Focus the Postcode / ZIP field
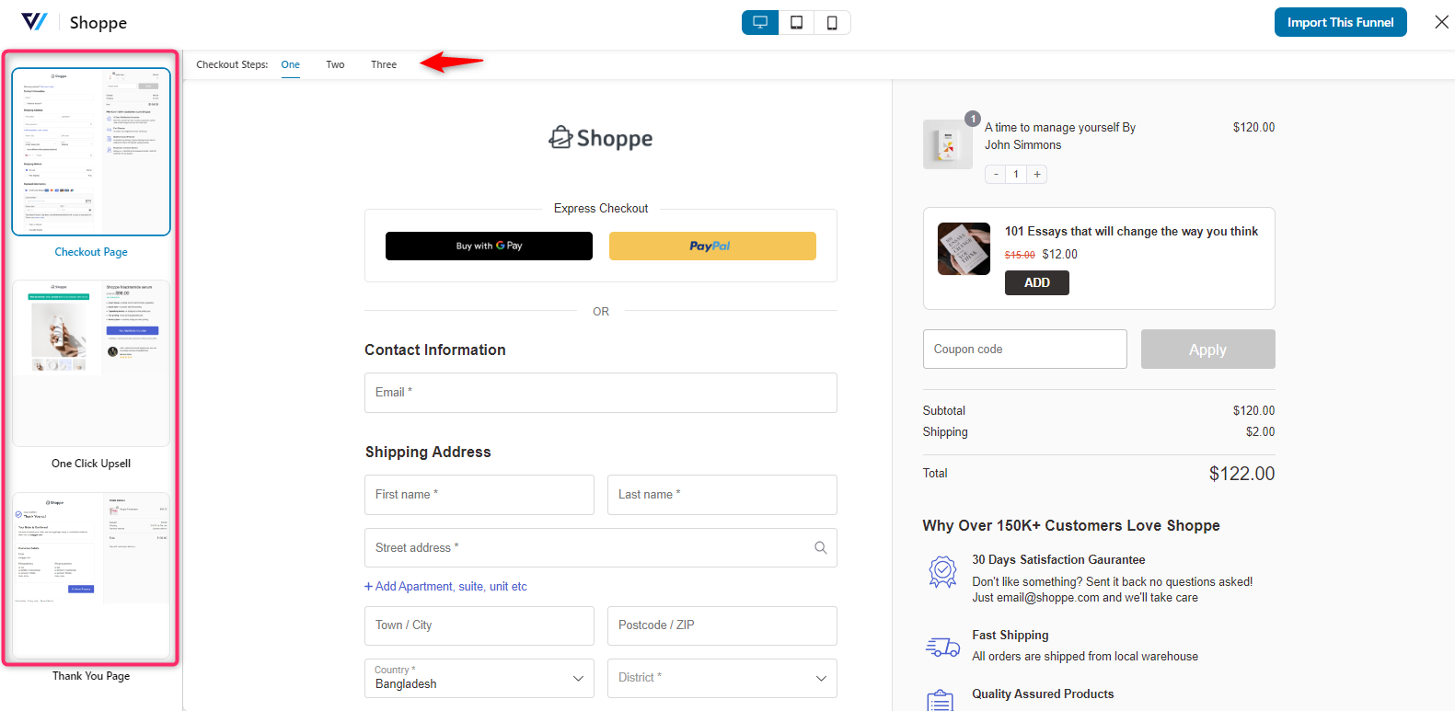The width and height of the screenshot is (1455, 711). click(722, 625)
